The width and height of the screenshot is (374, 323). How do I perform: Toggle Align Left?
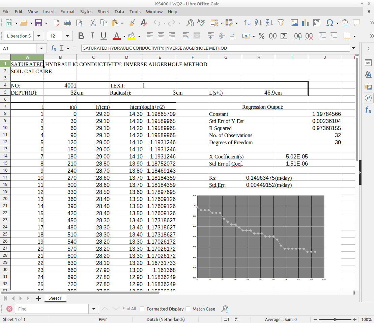click(149, 36)
